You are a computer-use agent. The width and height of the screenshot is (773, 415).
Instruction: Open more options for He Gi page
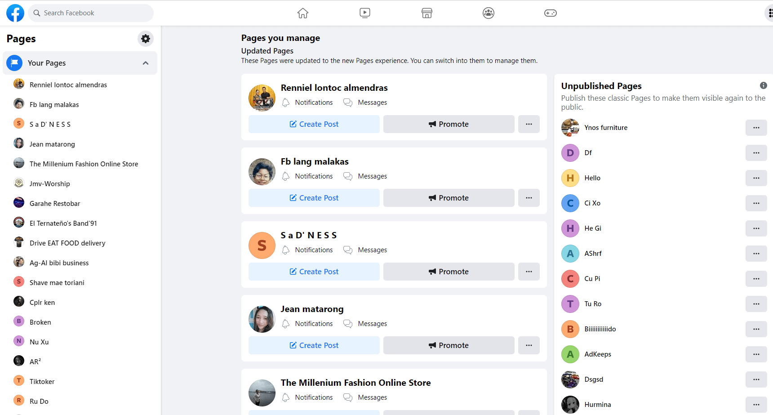756,228
